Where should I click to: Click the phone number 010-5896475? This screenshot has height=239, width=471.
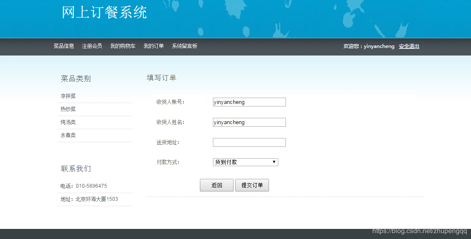(x=92, y=186)
